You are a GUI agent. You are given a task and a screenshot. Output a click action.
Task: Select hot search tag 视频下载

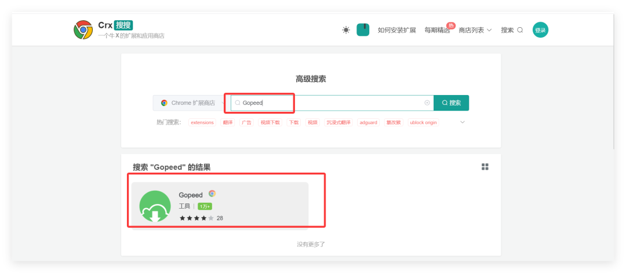pyautogui.click(x=270, y=122)
